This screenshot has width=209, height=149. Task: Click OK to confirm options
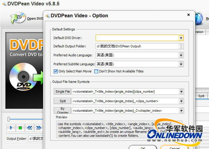(143, 148)
